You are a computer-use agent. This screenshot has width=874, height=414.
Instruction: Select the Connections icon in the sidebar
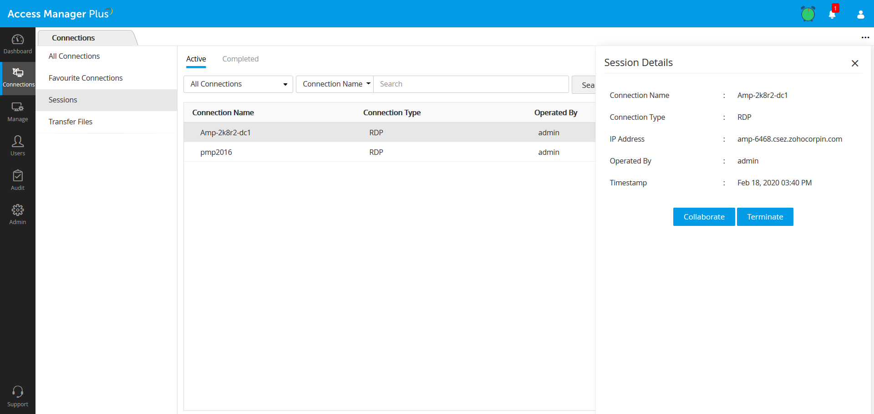click(18, 77)
